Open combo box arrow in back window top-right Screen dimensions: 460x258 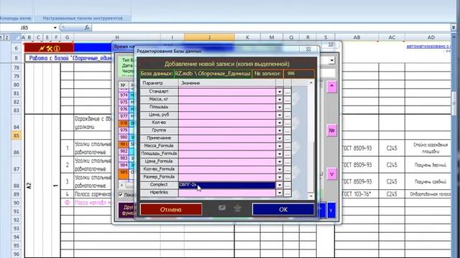tap(331, 60)
